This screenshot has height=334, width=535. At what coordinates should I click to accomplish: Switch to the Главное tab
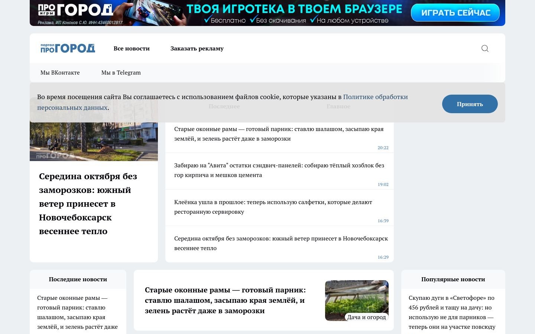(x=338, y=106)
